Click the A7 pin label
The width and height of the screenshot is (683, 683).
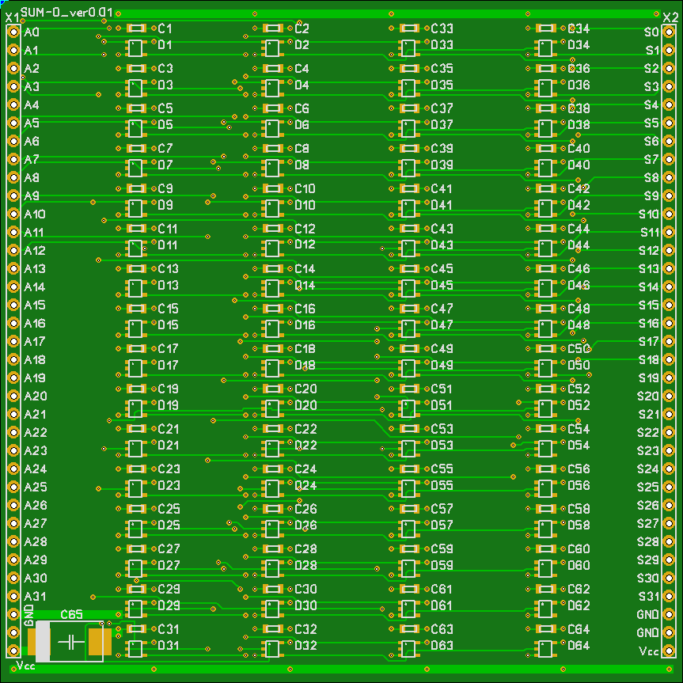[32, 160]
